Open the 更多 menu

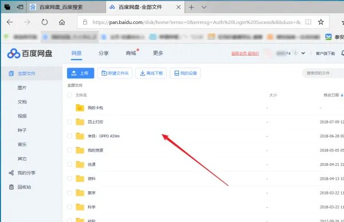pos(158,53)
